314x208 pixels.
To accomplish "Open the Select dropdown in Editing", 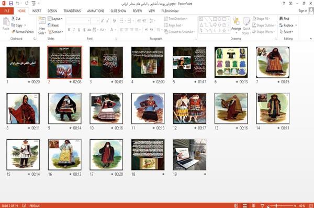I will click(x=286, y=32).
